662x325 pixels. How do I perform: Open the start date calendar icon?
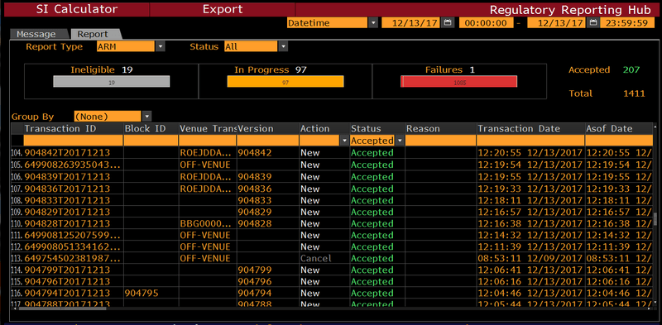tap(447, 23)
